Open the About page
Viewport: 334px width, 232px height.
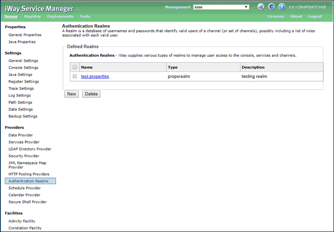click(296, 16)
